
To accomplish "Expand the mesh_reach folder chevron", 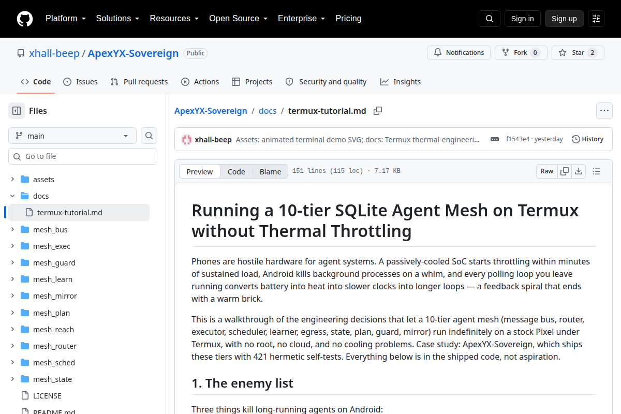I will pyautogui.click(x=12, y=330).
